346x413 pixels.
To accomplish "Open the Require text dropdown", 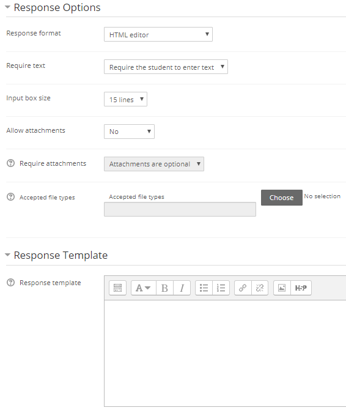I will coord(166,67).
